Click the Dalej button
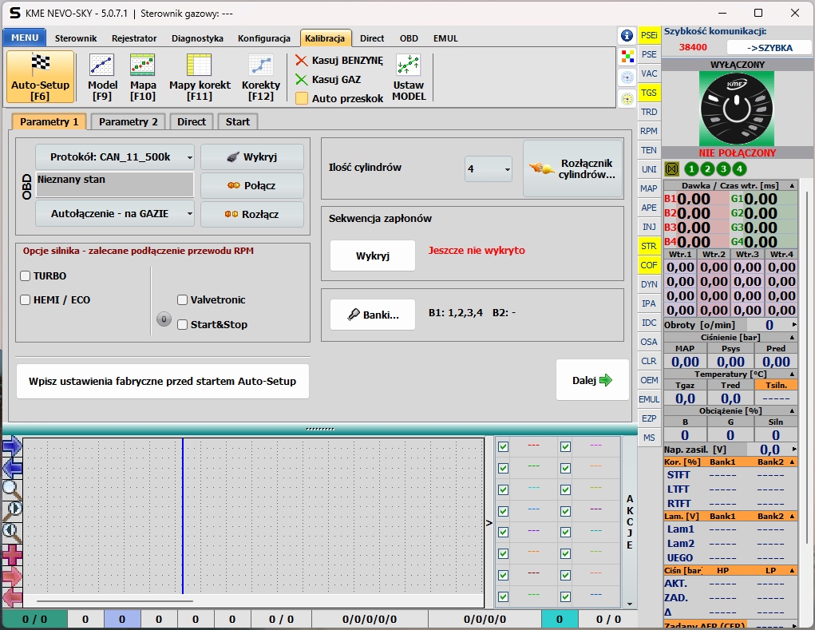Viewport: 815px width, 630px height. pos(591,380)
